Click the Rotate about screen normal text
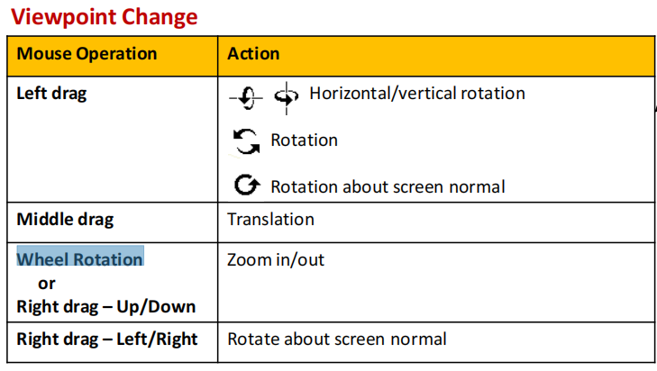Screen dimensions: 657x371 [337, 339]
